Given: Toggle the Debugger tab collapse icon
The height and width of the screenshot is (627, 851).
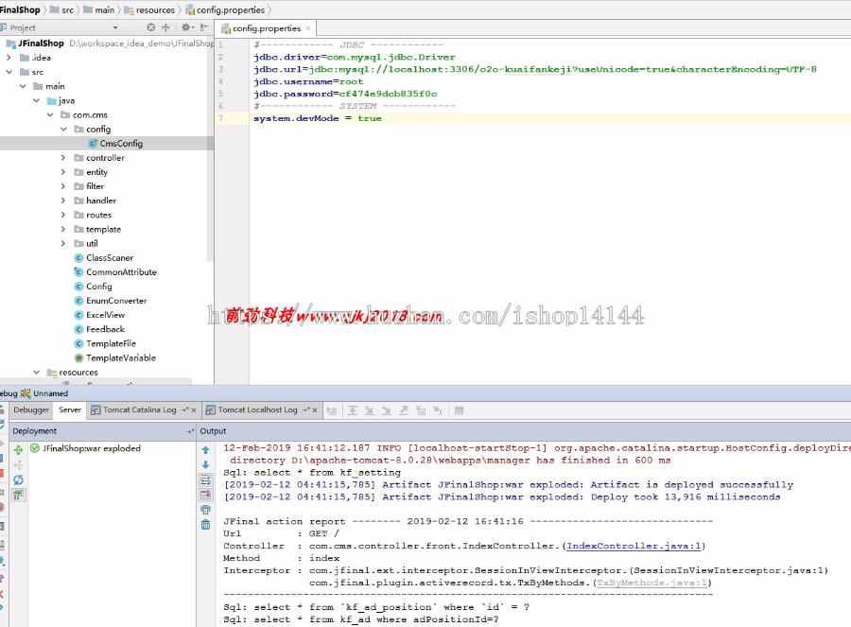Looking at the screenshot, I should [30, 409].
